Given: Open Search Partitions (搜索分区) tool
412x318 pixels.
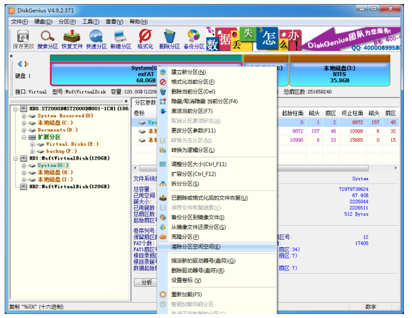Looking at the screenshot, I should [47, 39].
